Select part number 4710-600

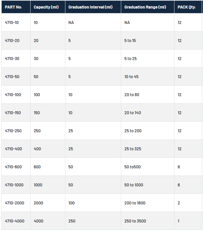(13, 167)
